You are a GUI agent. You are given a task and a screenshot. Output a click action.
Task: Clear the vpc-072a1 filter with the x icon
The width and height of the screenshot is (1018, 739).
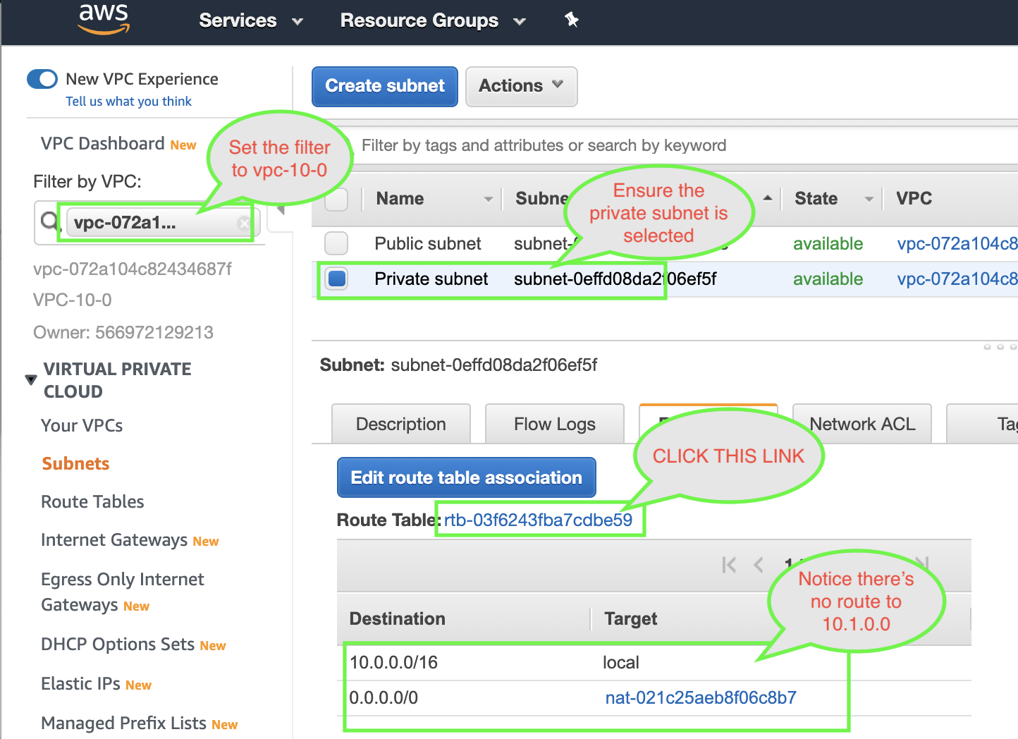[x=244, y=223]
